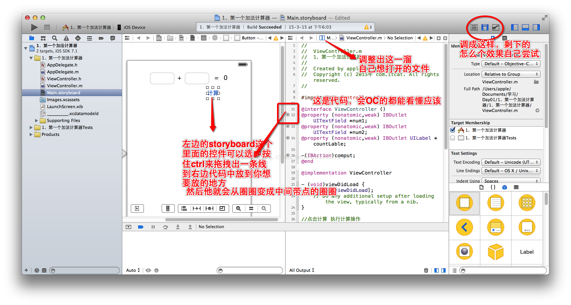Show the Code Snippet library

click(493, 187)
